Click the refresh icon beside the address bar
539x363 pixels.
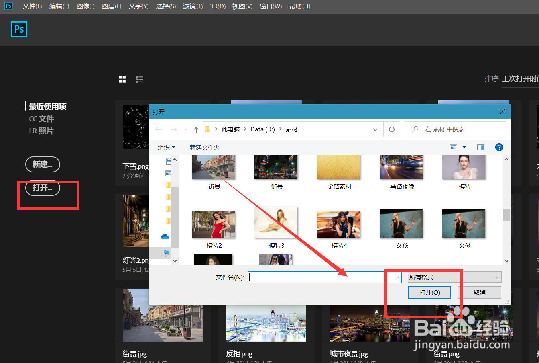(x=391, y=129)
